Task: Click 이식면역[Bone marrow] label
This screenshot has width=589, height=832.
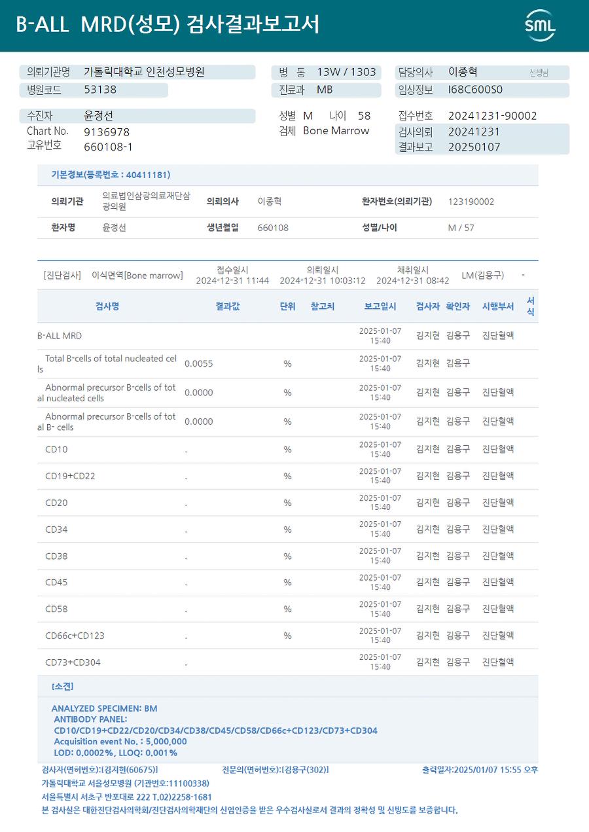Action: point(137,276)
